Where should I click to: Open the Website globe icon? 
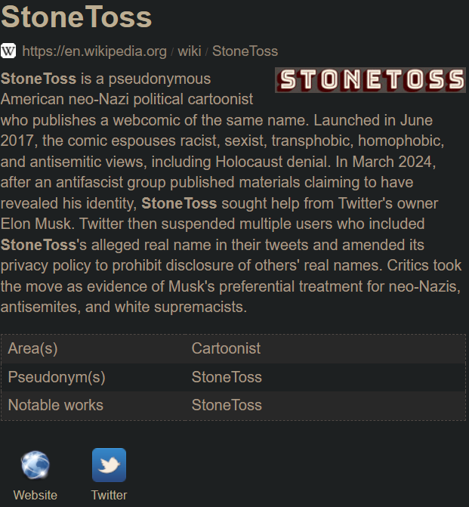35,465
